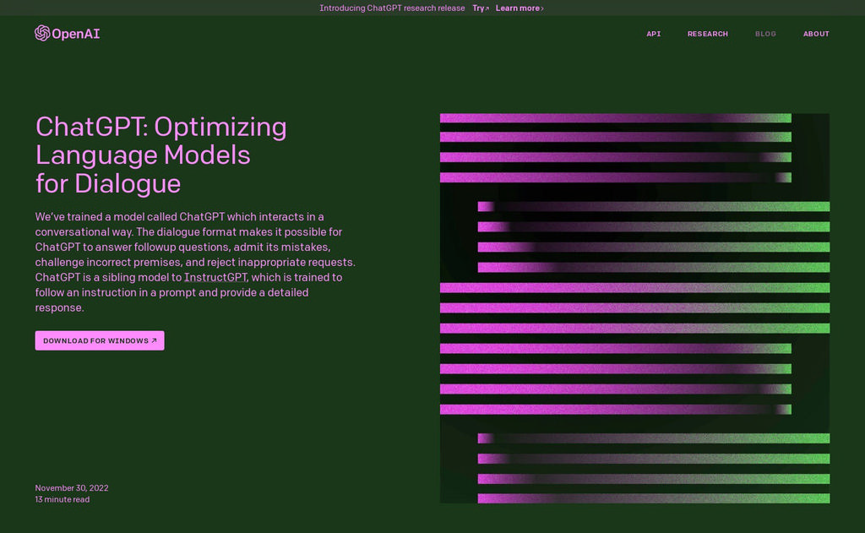The height and width of the screenshot is (533, 865).
Task: Open the API menu item
Action: tap(654, 34)
